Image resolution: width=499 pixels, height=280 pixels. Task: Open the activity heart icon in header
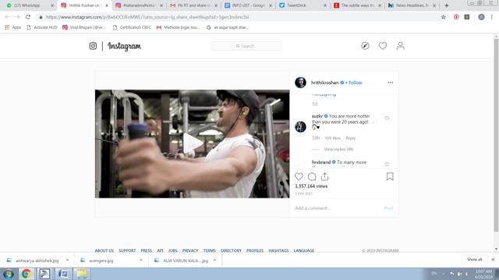click(x=383, y=46)
